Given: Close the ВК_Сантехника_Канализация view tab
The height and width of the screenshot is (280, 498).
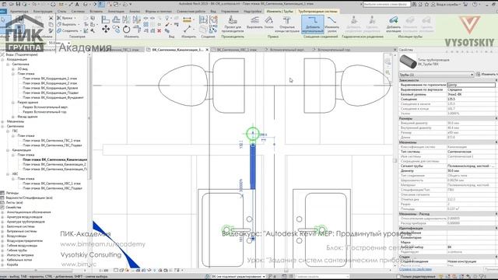Looking at the screenshot, I should coord(207,50).
